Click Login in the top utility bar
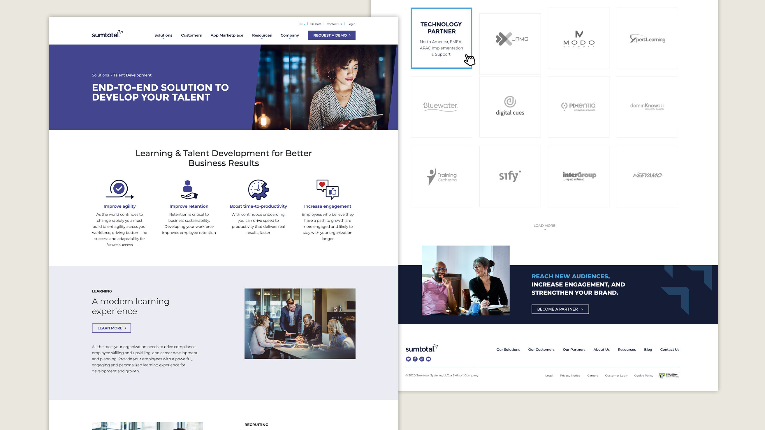Screen dimensions: 765x430 351,24
